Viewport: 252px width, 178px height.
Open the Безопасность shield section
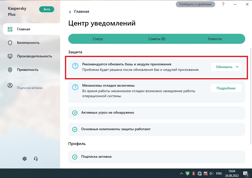[x=28, y=43]
